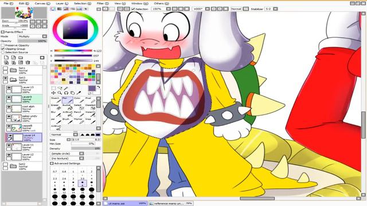
Task: Toggle the swatches panel icon
Action: [x=79, y=9]
